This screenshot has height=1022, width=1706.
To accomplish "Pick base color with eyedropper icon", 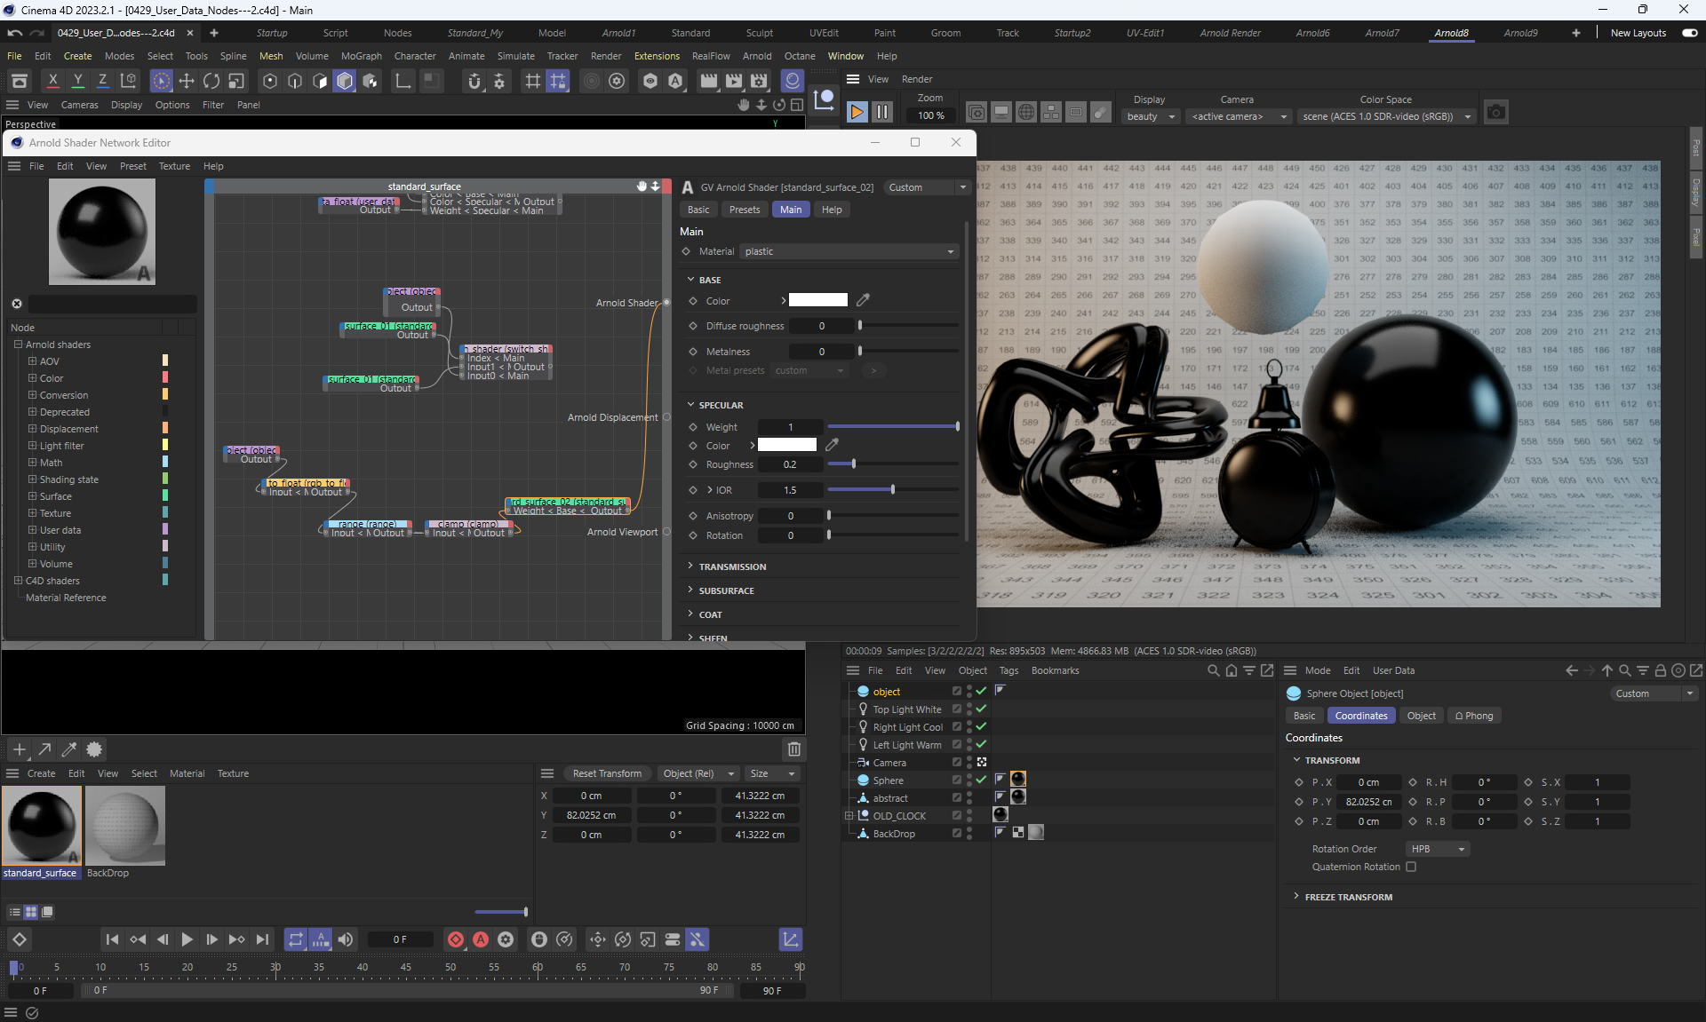I will click(863, 300).
